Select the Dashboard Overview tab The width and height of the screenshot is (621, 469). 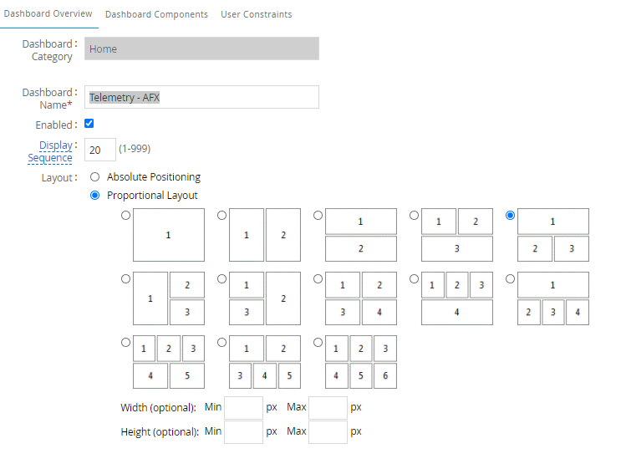click(x=48, y=14)
